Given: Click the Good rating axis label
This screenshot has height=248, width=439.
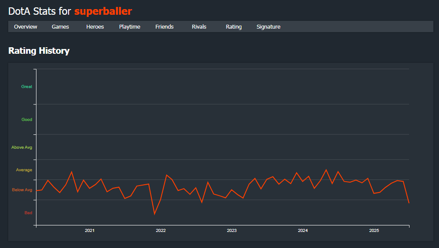Looking at the screenshot, I should click(x=26, y=120).
